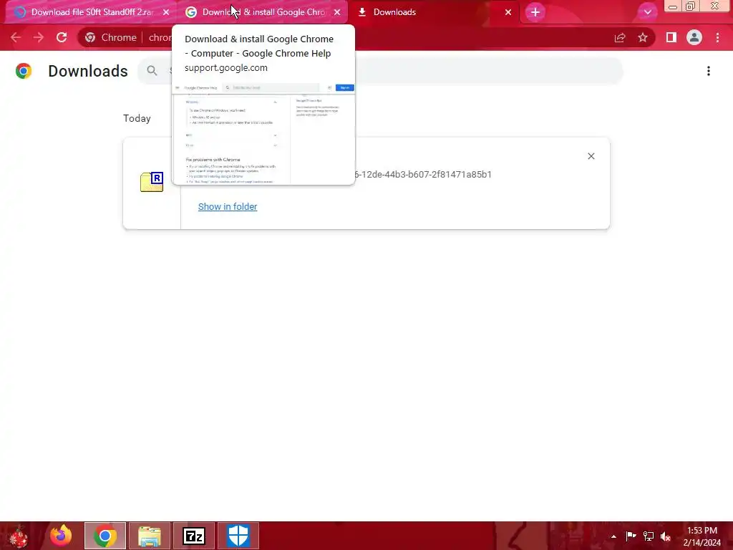This screenshot has height=550, width=733.
Task: Share this page via the share icon
Action: [620, 37]
